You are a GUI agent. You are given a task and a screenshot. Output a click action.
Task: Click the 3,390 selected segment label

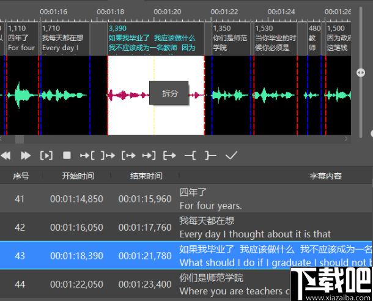[x=156, y=38]
